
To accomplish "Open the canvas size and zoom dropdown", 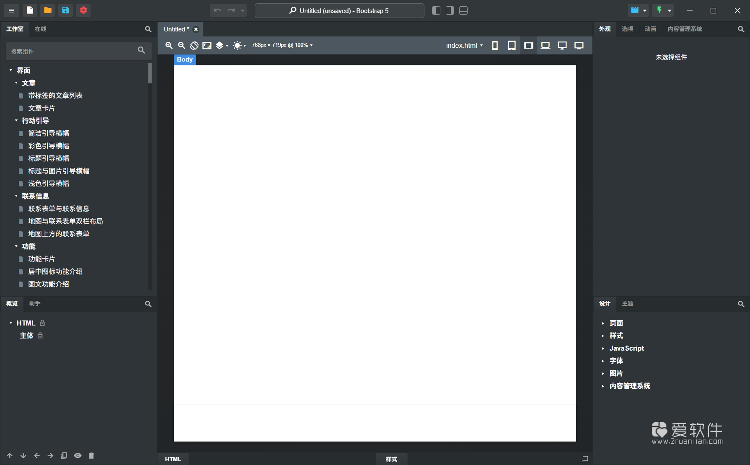I will click(x=282, y=45).
